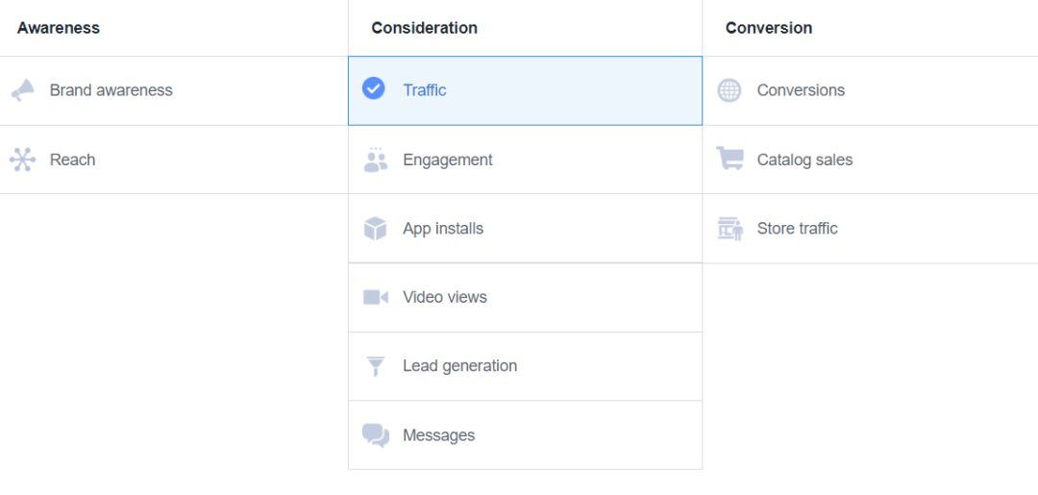This screenshot has width=1038, height=495.
Task: Click the Catalog sales shopping cart icon
Action: coord(729,160)
